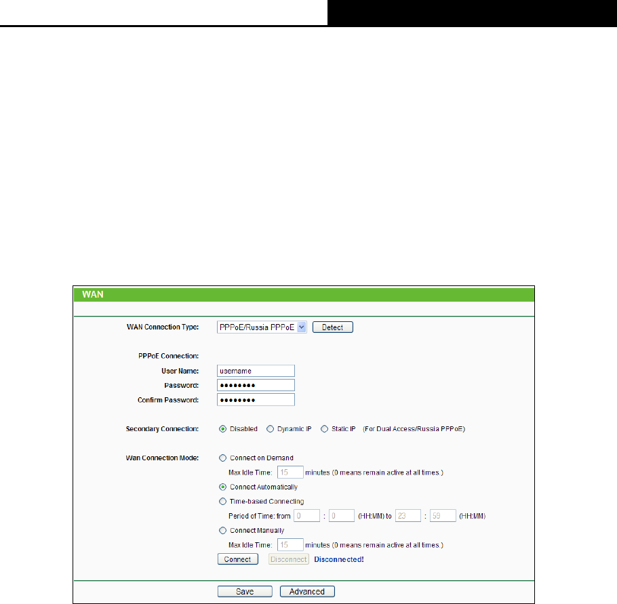
Task: Focus the Confirm Password field
Action: [x=256, y=400]
